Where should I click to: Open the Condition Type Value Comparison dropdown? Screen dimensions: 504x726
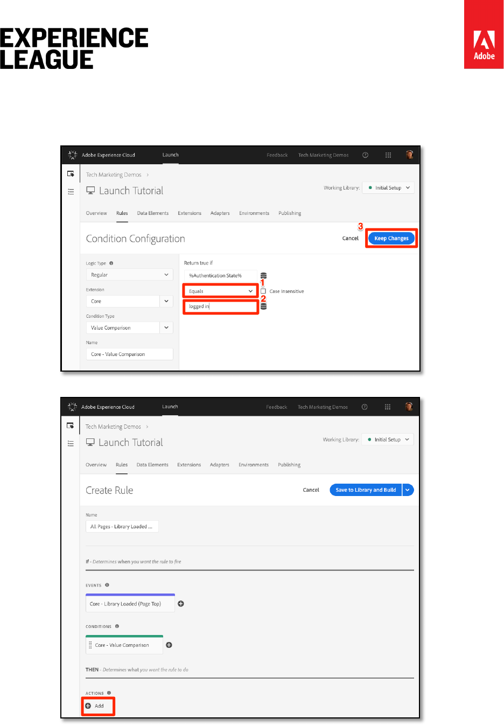pyautogui.click(x=129, y=327)
